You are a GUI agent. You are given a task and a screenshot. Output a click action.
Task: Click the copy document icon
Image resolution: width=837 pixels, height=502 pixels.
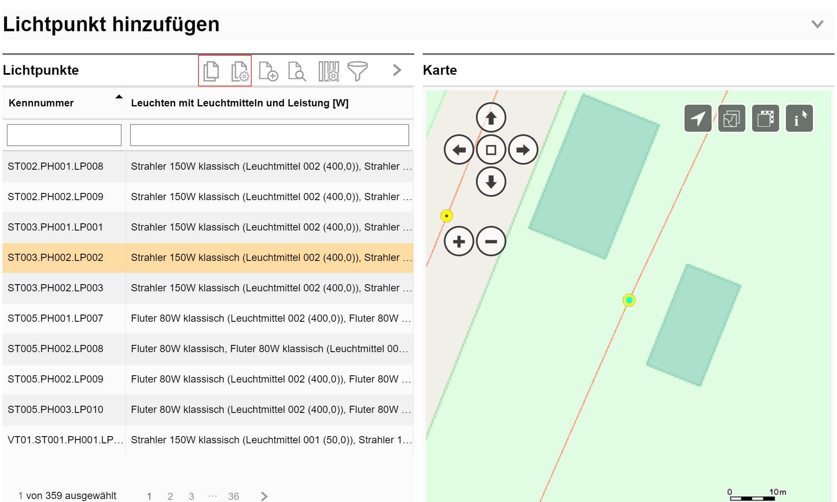(211, 71)
